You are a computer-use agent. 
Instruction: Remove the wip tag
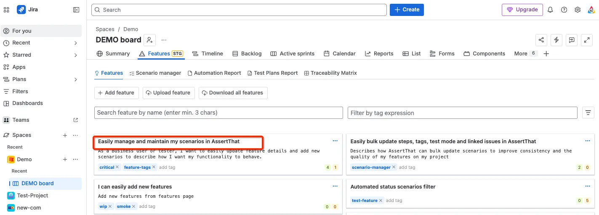click(x=110, y=206)
